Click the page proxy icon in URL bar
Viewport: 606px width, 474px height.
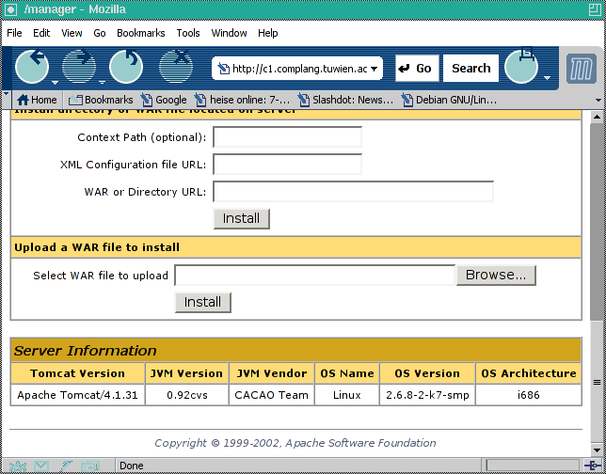click(x=223, y=69)
